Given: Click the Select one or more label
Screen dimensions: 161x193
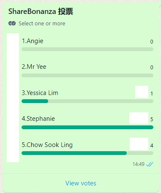Looking at the screenshot, I should (x=42, y=24).
